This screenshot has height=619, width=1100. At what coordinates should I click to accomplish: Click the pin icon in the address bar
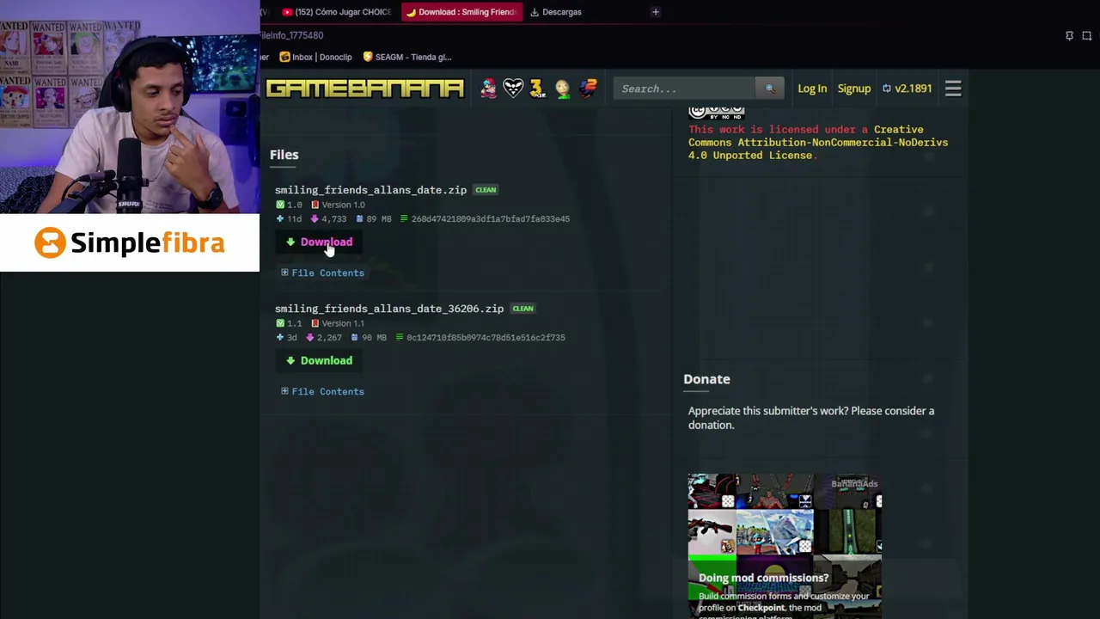point(1069,35)
